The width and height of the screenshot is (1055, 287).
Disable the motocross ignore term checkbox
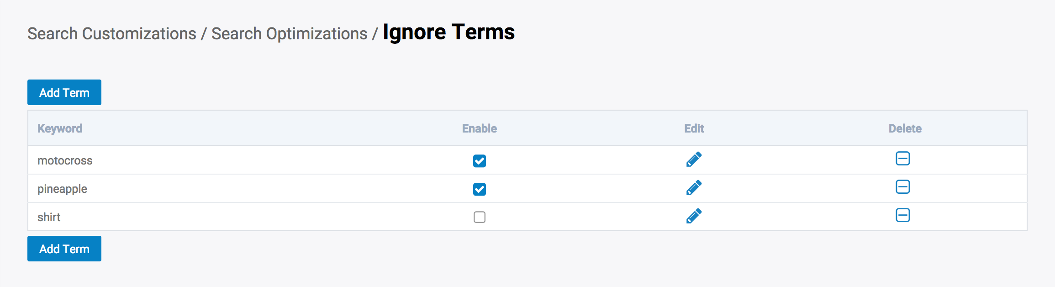tap(480, 161)
